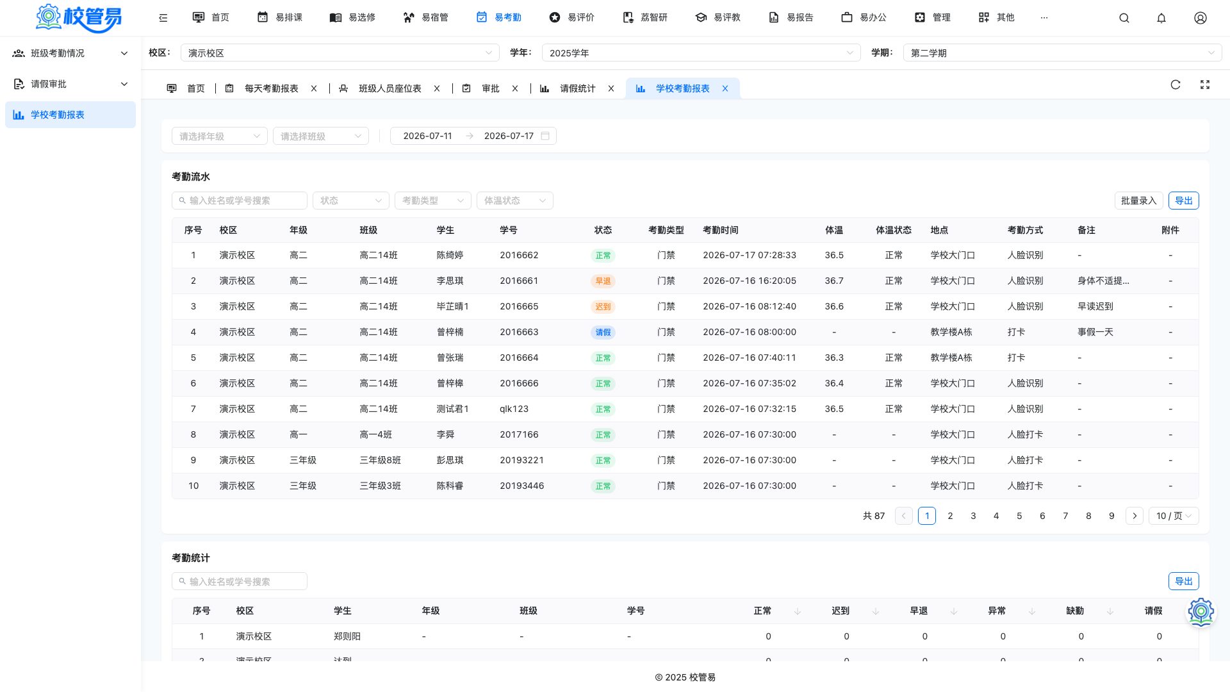Close the 班级人员座位表 tab

(437, 88)
